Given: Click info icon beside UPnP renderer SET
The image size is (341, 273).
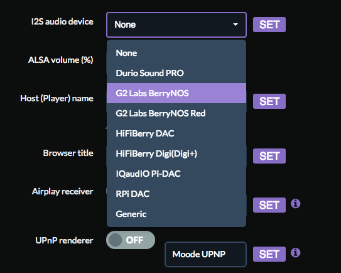Looking at the screenshot, I should coord(295,253).
